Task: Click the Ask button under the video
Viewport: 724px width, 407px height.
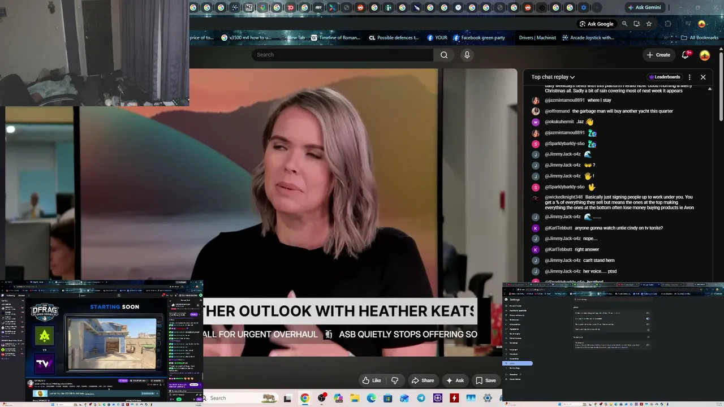Action: point(455,380)
